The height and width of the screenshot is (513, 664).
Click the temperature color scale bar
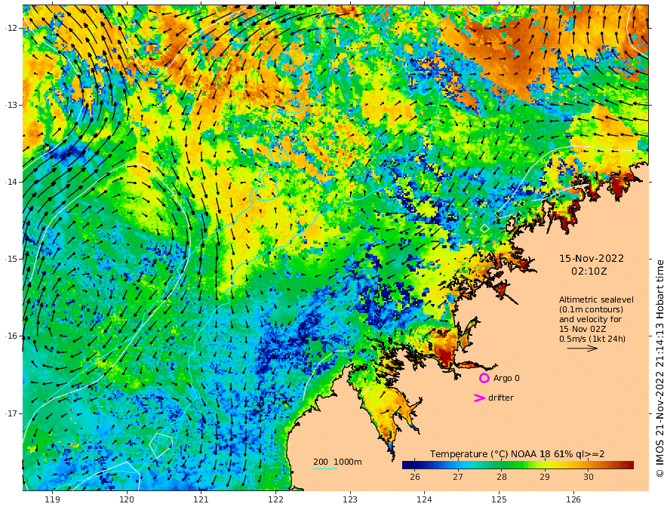click(x=518, y=465)
